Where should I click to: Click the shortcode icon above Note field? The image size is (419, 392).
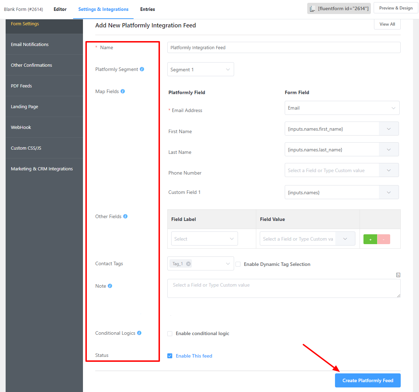[x=398, y=275]
